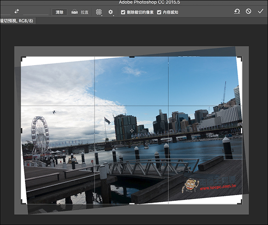Click the crop center crosshair point
The width and height of the screenshot is (268, 225).
pos(132,131)
